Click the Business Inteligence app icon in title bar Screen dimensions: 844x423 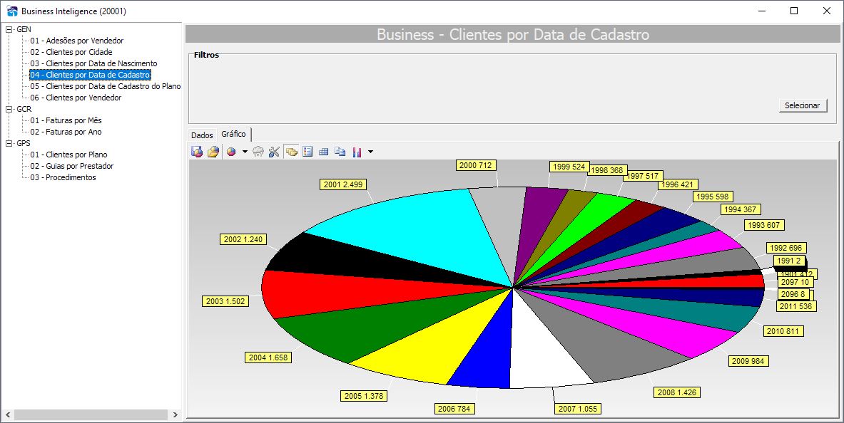tap(12, 11)
